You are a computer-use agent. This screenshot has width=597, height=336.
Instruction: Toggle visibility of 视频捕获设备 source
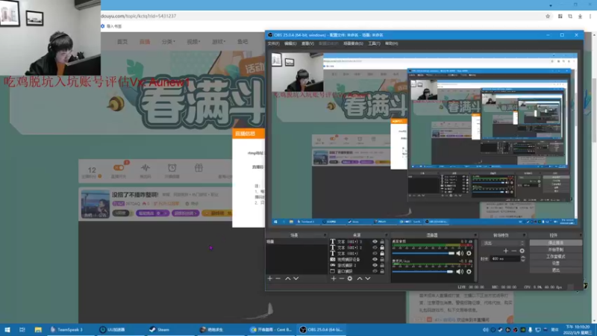tap(375, 259)
